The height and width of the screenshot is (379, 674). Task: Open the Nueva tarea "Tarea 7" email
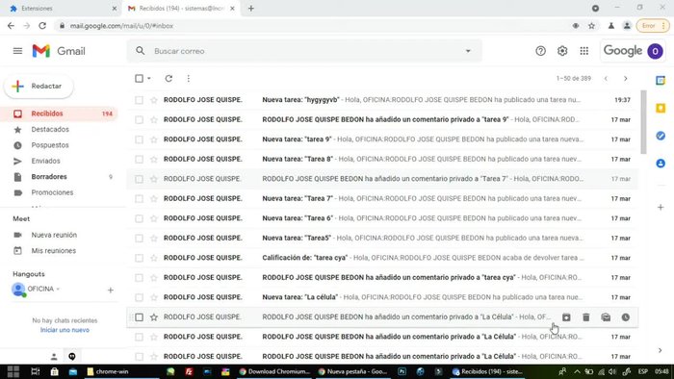pos(382,199)
